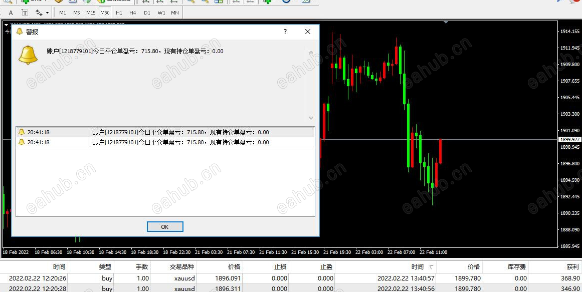Click 'xauusd' in the 12:20:26 order row
The image size is (582, 292).
pyautogui.click(x=184, y=278)
